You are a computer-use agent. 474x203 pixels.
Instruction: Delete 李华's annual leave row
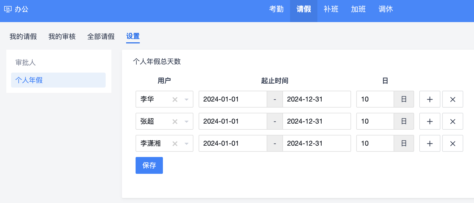point(452,99)
